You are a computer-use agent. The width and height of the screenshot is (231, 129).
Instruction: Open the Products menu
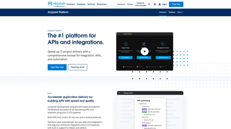pos(71,4)
